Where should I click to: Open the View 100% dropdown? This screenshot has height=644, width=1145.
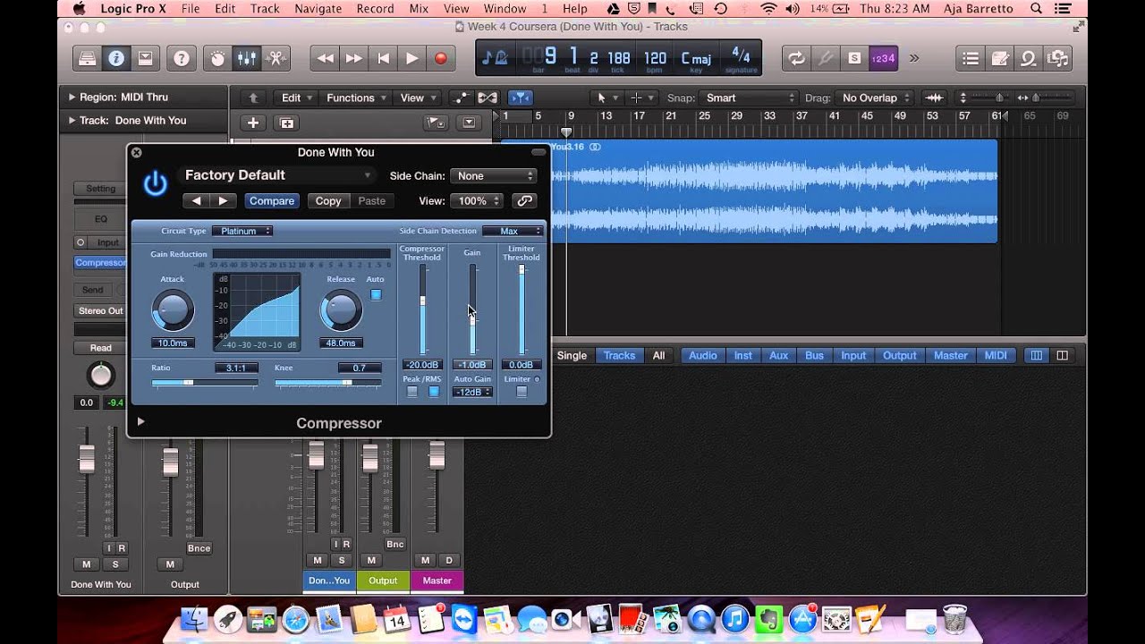point(475,201)
